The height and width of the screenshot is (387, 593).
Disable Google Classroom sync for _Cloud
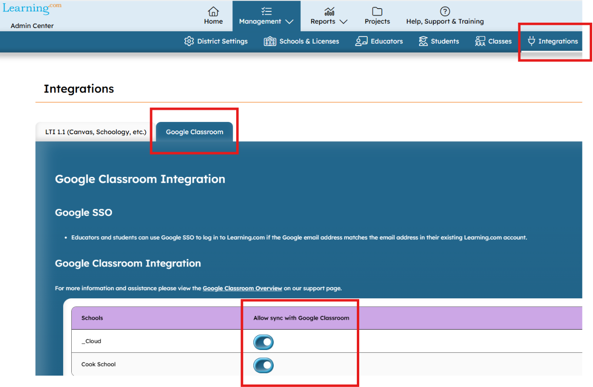click(264, 342)
